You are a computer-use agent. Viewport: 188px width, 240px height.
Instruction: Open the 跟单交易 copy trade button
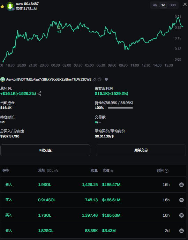tap(141, 150)
